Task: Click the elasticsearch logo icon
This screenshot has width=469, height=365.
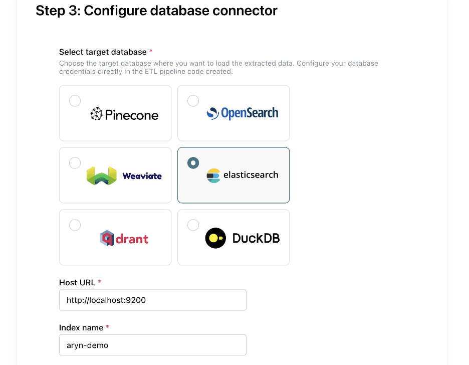Action: (x=212, y=175)
